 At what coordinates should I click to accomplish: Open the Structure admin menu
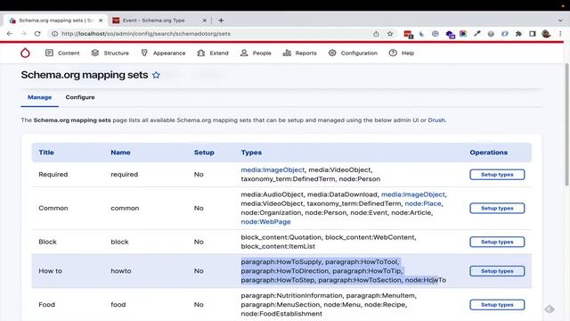(110, 53)
